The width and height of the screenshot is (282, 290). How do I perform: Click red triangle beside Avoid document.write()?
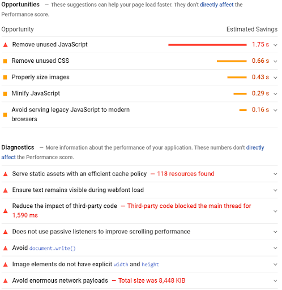[6, 248]
